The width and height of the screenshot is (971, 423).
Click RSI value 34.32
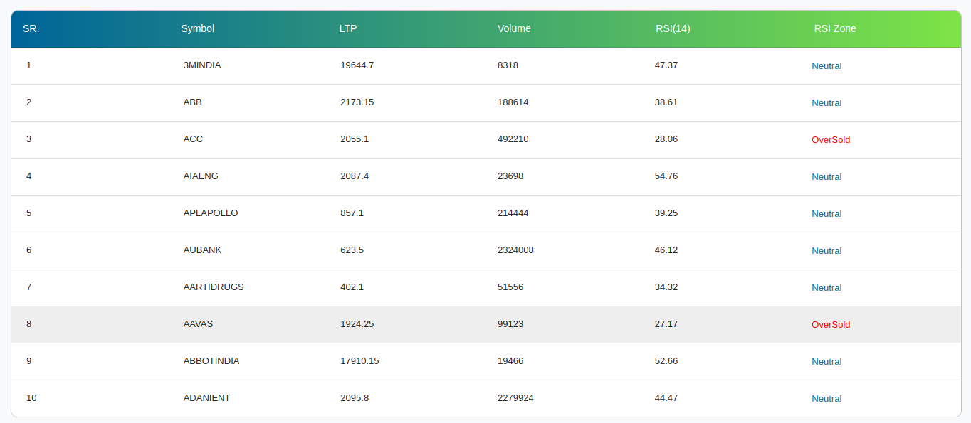click(666, 287)
